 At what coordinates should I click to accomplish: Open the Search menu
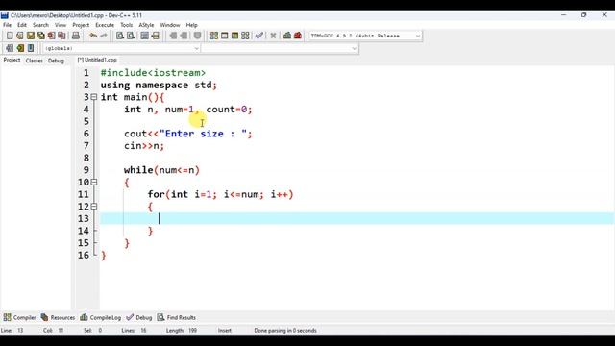(x=40, y=25)
